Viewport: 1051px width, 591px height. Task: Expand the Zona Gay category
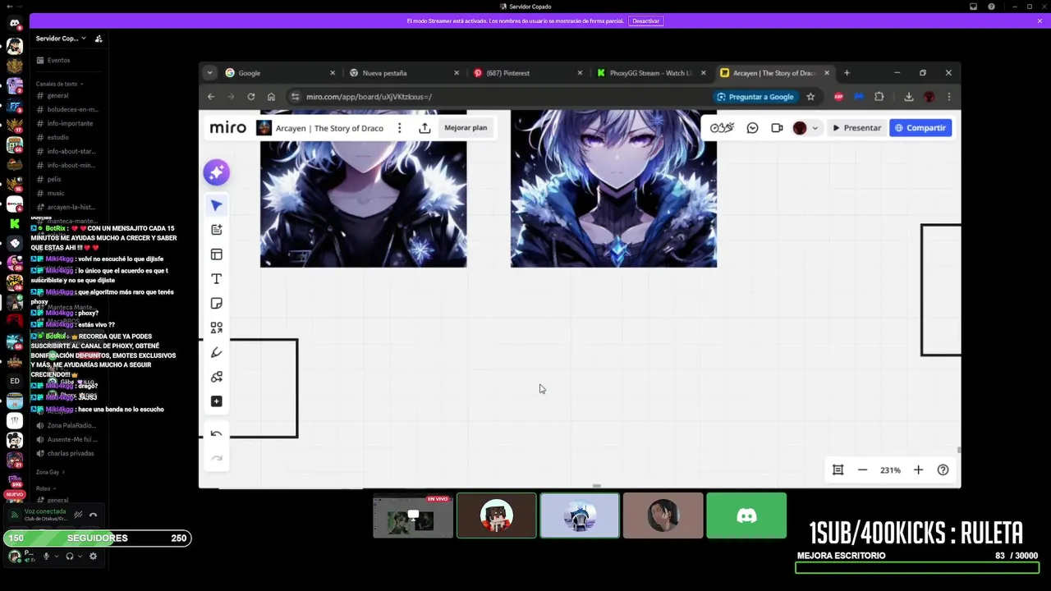[50, 472]
